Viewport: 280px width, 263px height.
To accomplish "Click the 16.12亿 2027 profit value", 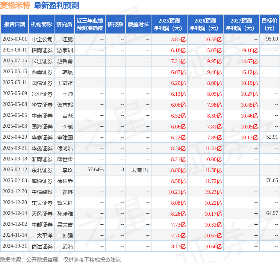I will click(249, 72).
